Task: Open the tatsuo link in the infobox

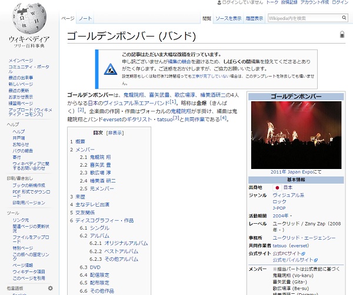Action: pos(279,246)
